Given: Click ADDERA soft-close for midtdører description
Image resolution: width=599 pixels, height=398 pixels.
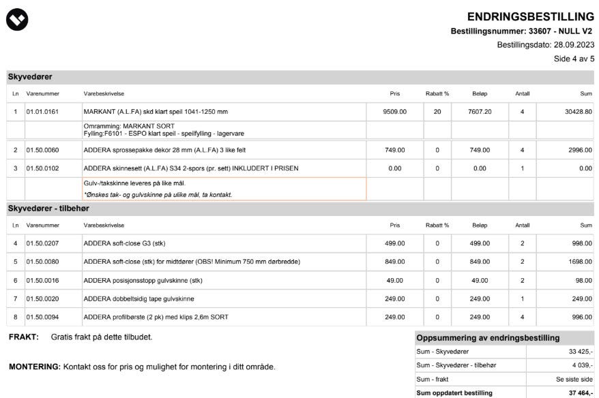Looking at the screenshot, I should (192, 262).
